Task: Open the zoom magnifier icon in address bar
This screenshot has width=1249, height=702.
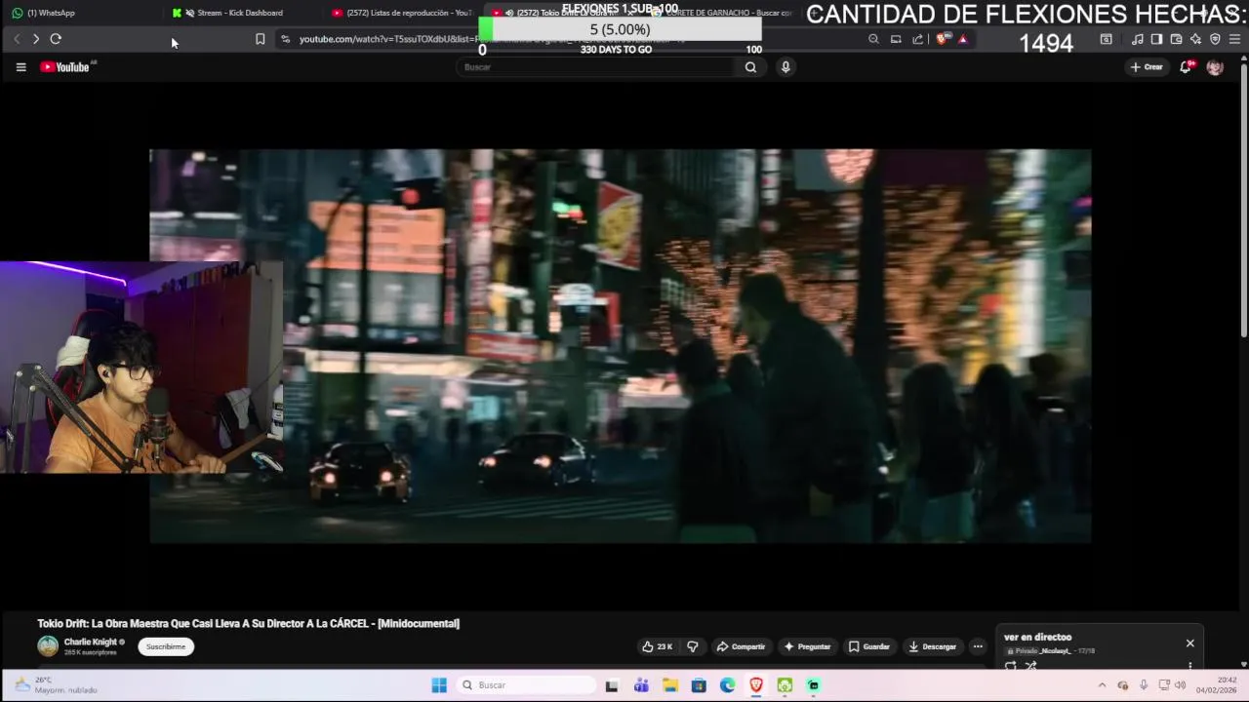Action: coord(873,39)
